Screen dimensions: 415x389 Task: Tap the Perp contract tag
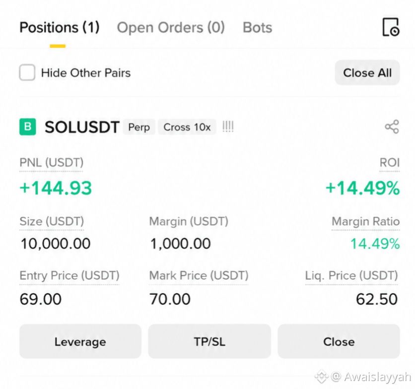(x=139, y=127)
